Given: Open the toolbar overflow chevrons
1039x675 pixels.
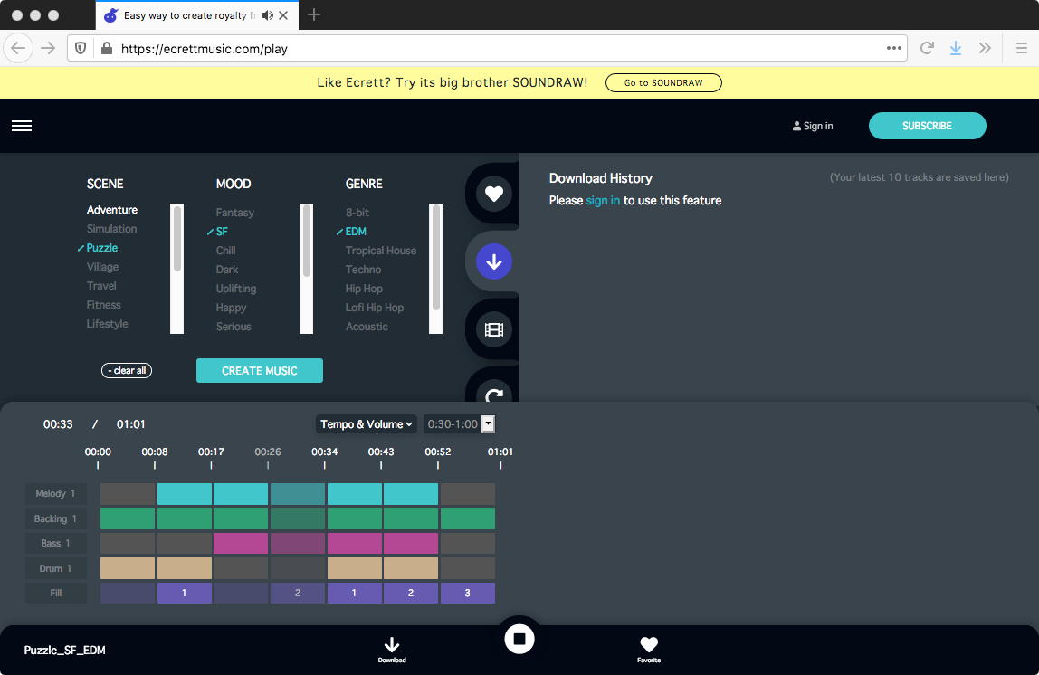Looking at the screenshot, I should (x=985, y=48).
